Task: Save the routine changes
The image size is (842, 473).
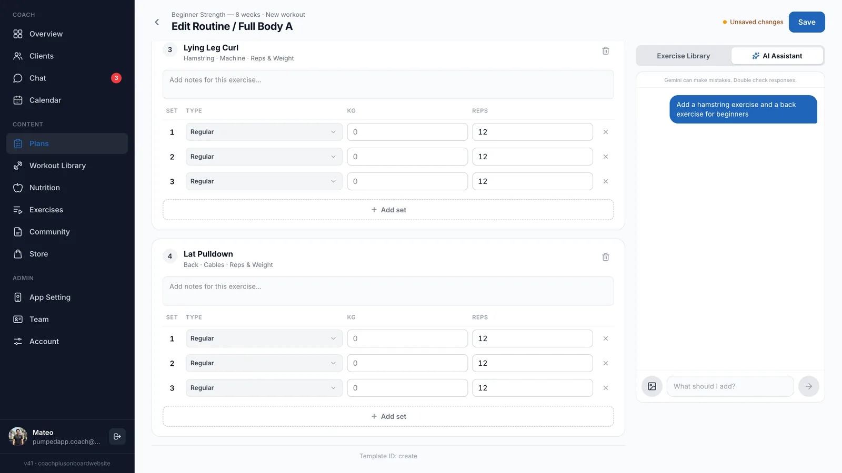Action: click(x=807, y=22)
